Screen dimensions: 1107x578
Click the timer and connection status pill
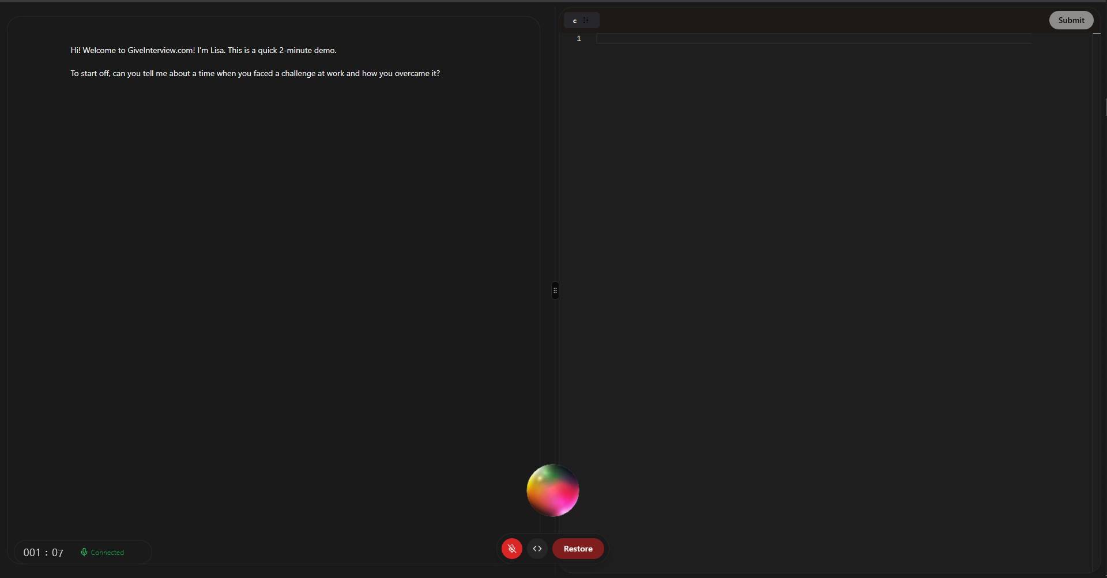point(83,552)
